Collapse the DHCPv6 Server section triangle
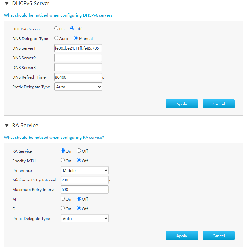This screenshot has height=251, width=246. [7, 4]
